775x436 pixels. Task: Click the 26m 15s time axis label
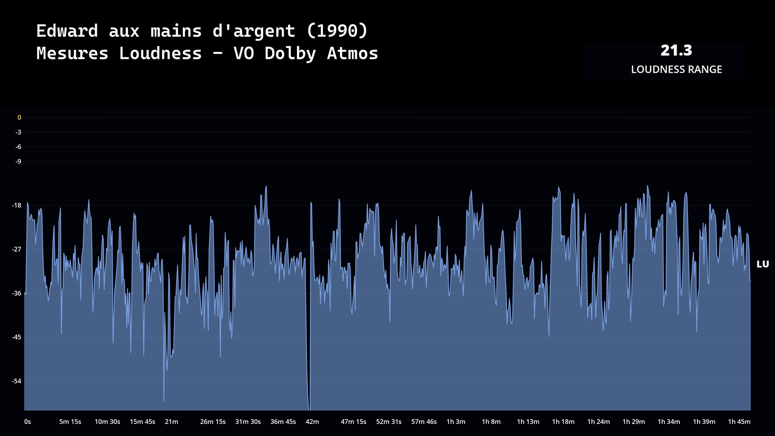tap(213, 421)
